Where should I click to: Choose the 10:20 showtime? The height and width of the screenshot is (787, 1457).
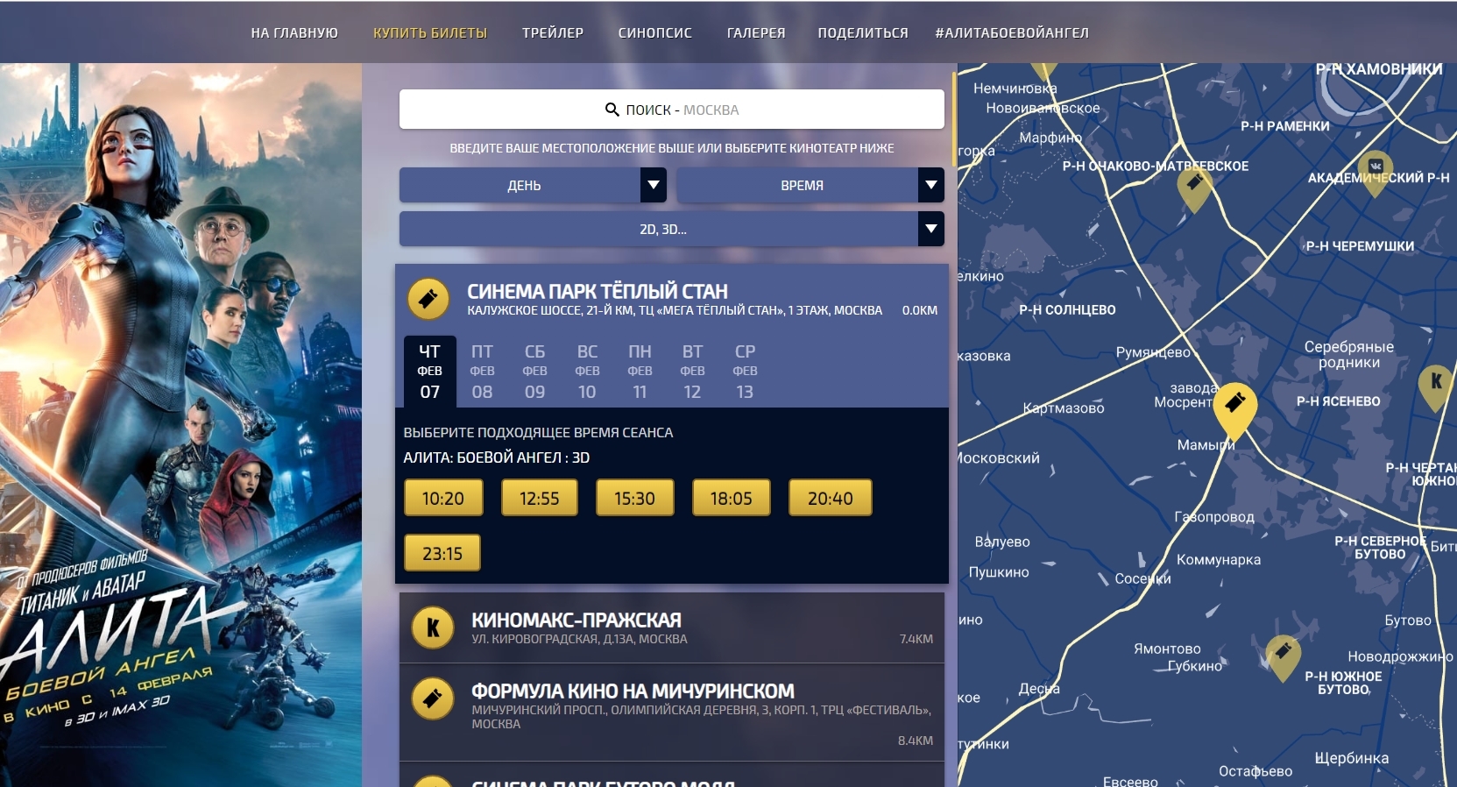442,498
